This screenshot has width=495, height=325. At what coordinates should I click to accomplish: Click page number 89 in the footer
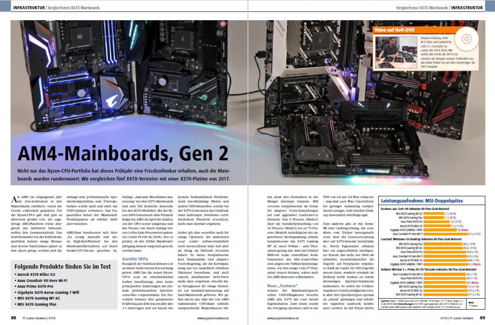[482, 318]
